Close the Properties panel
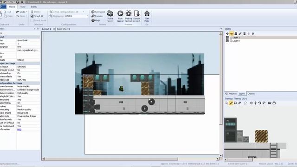 point(38,29)
